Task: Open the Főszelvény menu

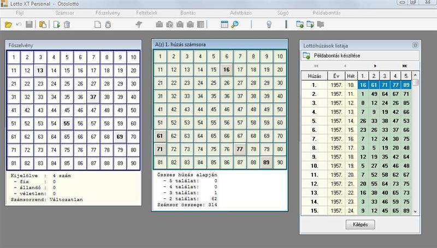Action: 108,13
